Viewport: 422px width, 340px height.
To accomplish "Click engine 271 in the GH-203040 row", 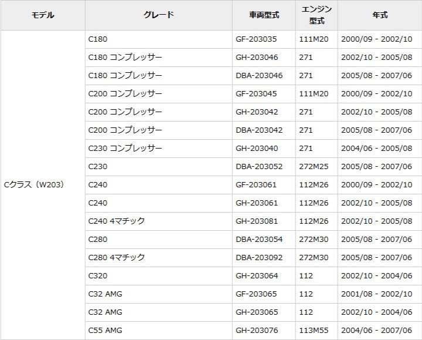I will pos(306,149).
